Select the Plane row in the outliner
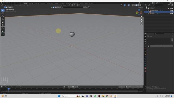The image size is (174, 98). pos(159,12)
